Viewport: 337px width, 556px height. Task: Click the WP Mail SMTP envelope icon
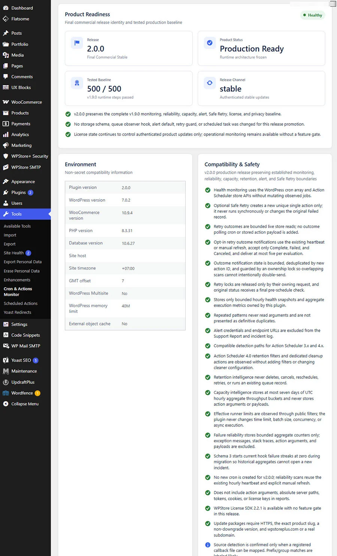tap(6, 346)
